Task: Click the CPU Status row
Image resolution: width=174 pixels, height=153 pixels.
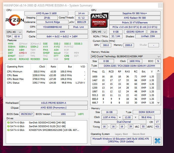Action: [46, 83]
